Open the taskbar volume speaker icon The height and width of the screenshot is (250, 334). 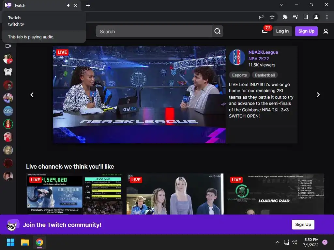coord(295,242)
